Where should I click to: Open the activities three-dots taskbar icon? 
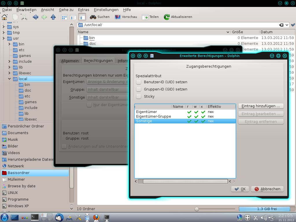(x=25, y=218)
